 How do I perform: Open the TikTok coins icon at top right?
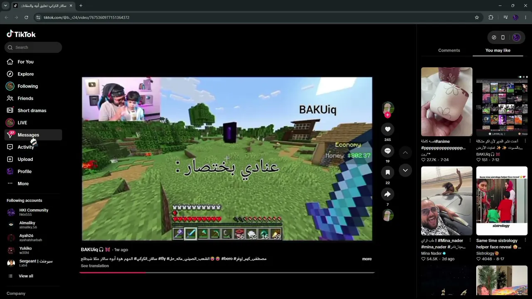(494, 37)
